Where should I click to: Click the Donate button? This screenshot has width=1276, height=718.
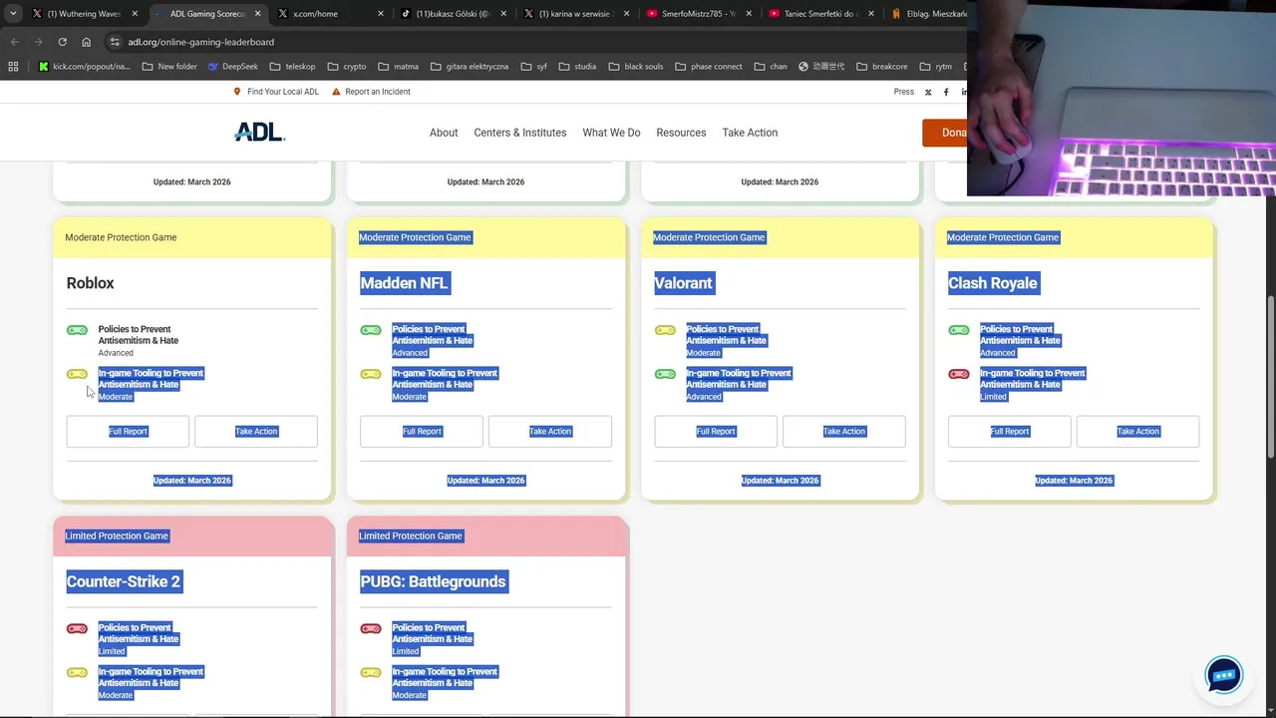coord(945,133)
